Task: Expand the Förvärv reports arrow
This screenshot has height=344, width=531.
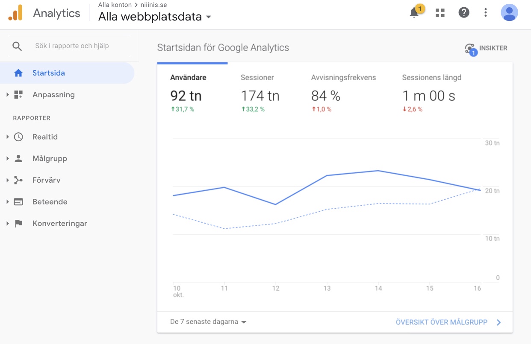Action: point(8,181)
